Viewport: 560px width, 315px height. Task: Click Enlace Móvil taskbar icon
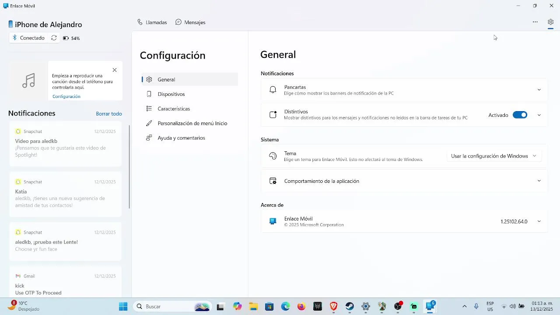(x=430, y=307)
